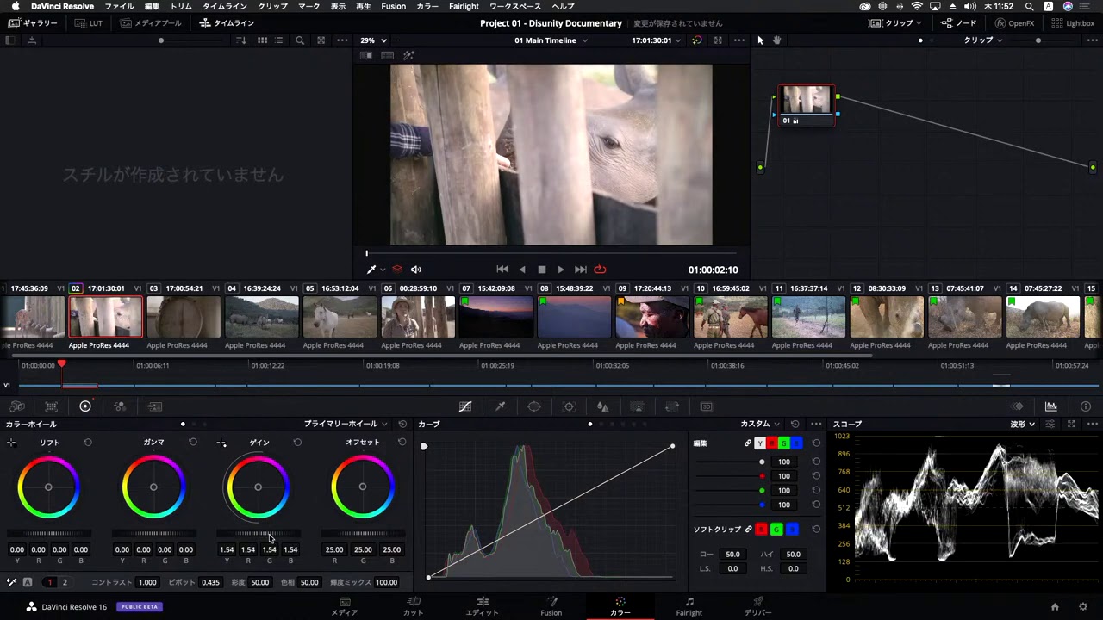
Task: Toggle the Gallery panel button
Action: 33,23
